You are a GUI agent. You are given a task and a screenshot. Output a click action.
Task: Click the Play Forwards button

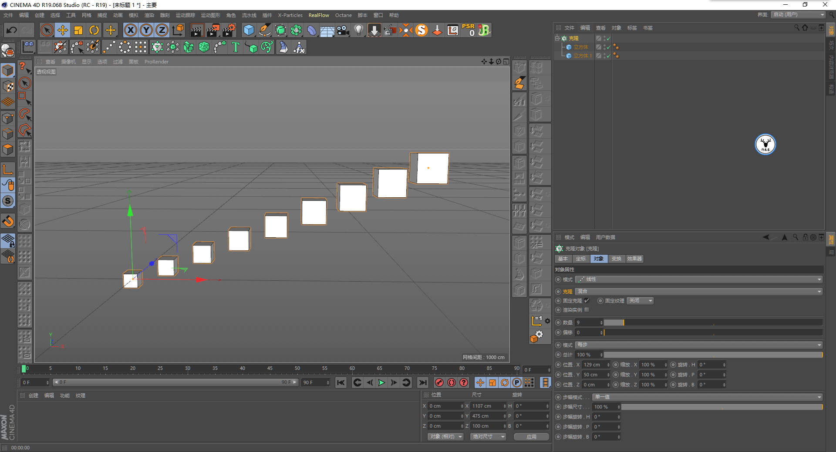381,382
